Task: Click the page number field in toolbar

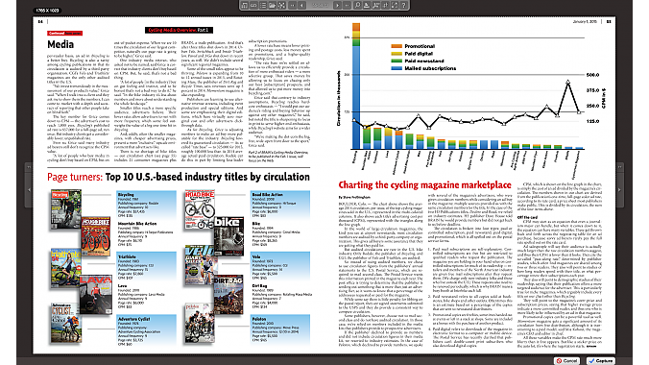Action: (320, 6)
